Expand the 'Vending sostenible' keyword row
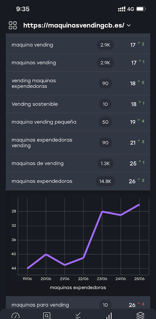The image size is (156, 319). tap(78, 104)
